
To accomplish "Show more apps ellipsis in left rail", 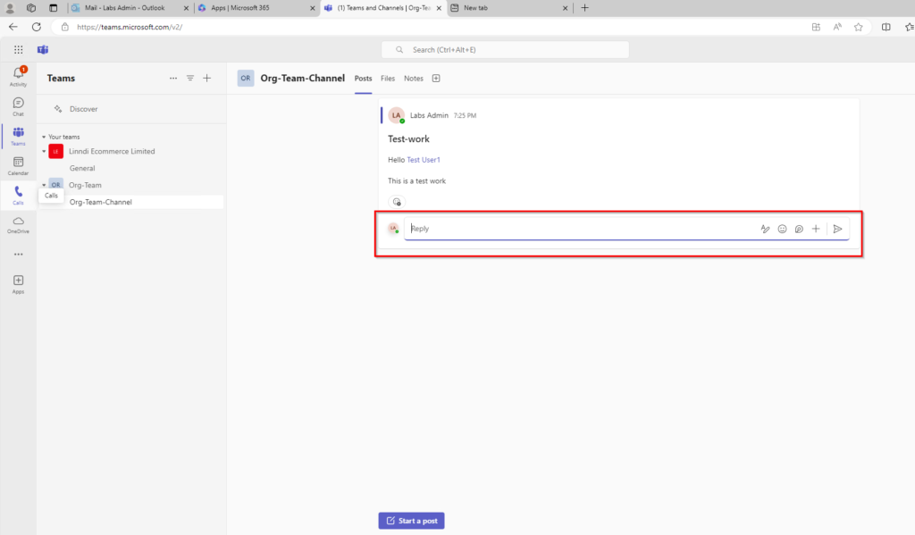I will click(x=18, y=255).
